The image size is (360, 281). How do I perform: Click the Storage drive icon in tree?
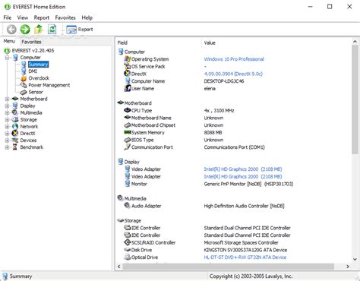(15, 119)
